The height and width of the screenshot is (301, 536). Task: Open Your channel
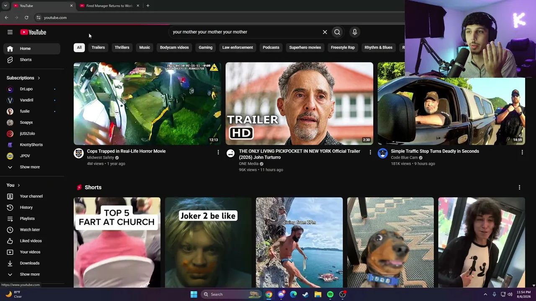[x=32, y=196]
